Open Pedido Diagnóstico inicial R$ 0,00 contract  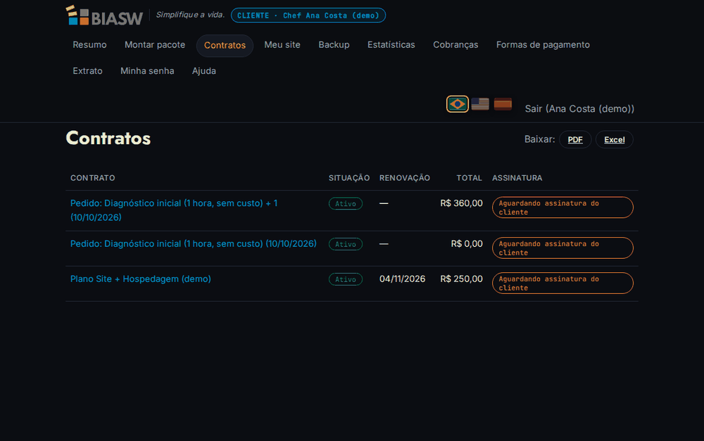click(193, 243)
